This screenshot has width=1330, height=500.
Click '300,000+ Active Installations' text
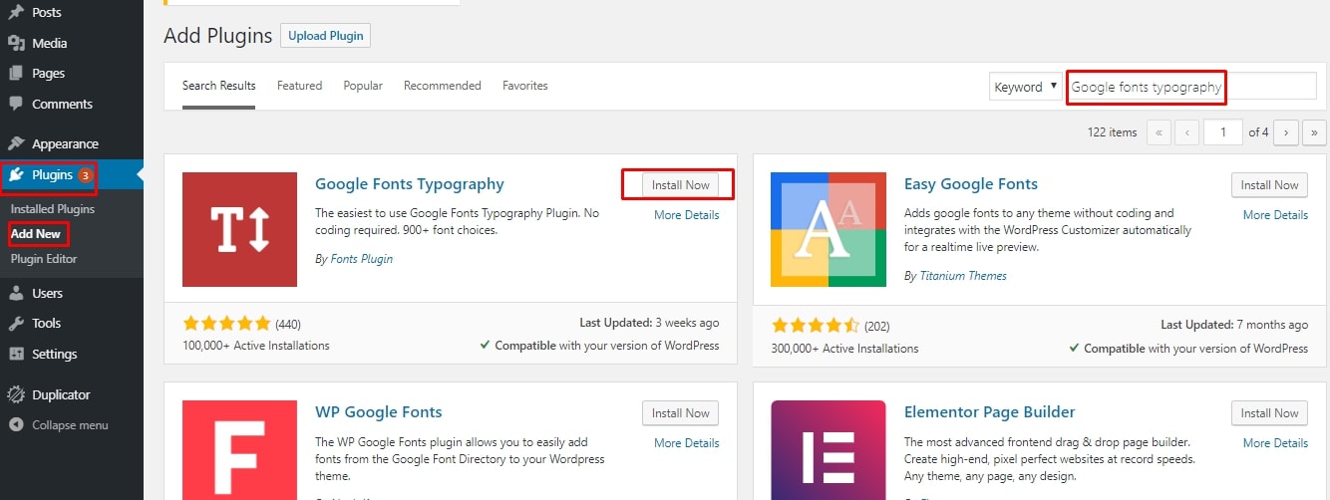pos(844,349)
